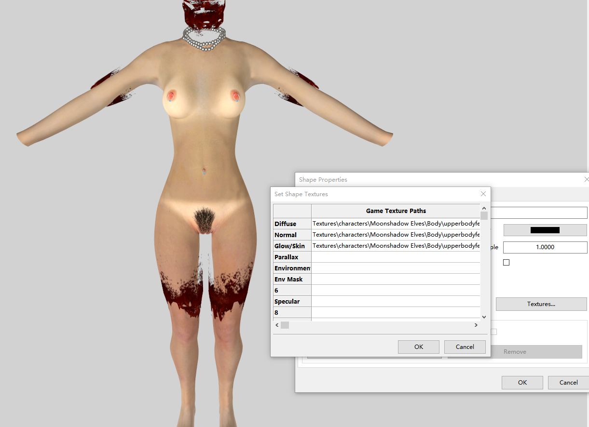
Task: Edit the 1.0000 value field
Action: [x=545, y=247]
